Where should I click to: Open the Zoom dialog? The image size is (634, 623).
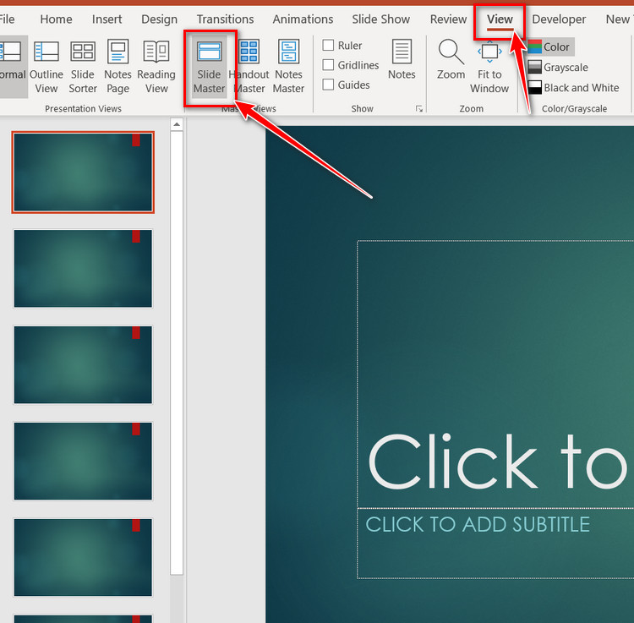[x=451, y=60]
